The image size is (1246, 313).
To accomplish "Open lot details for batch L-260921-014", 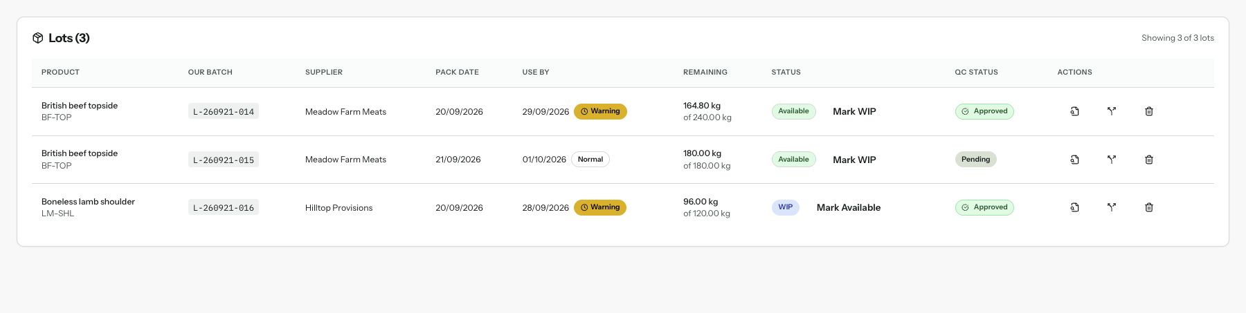I will [x=1074, y=111].
